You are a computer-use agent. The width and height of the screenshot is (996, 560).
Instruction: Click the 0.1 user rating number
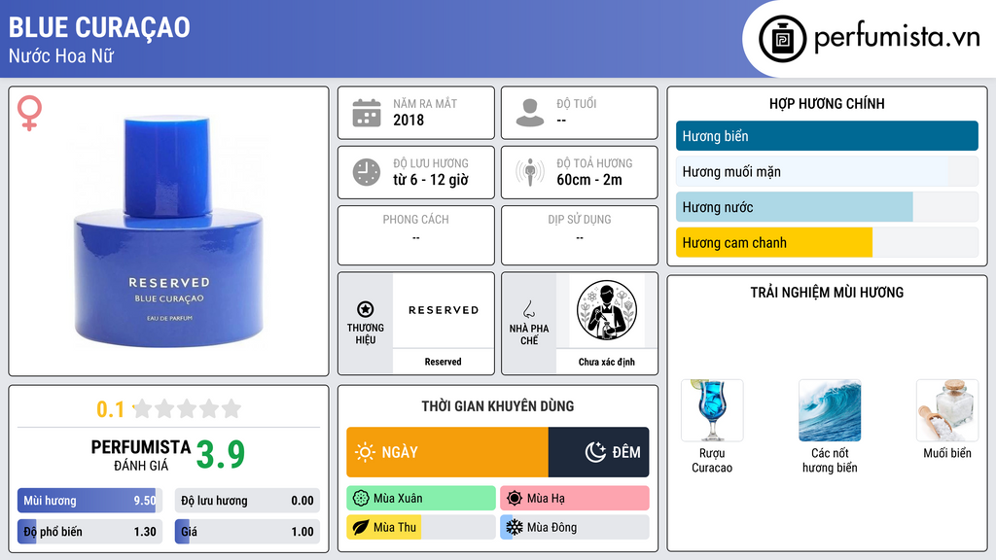click(111, 409)
